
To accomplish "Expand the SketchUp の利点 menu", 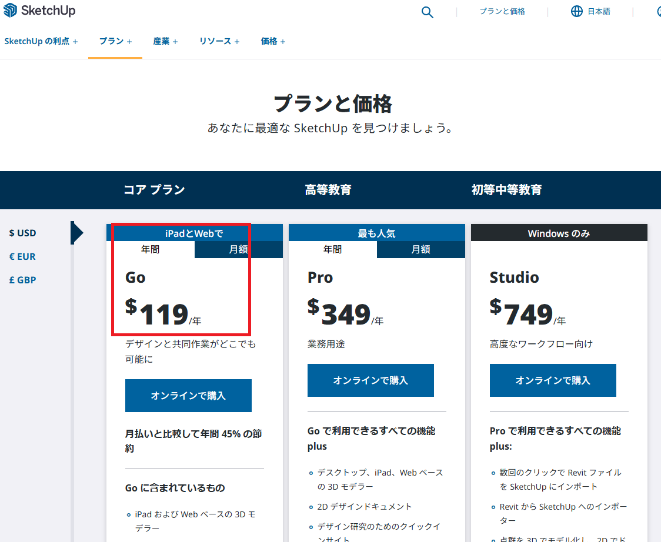I will coord(41,41).
